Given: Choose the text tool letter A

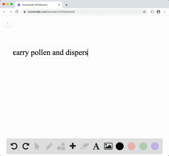Looking at the screenshot, I should tap(96, 146).
